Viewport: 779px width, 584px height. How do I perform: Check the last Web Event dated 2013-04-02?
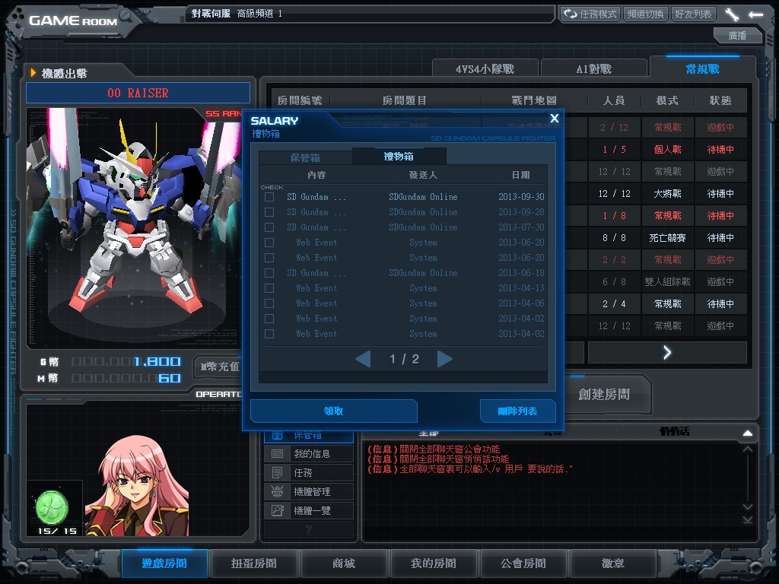(269, 334)
